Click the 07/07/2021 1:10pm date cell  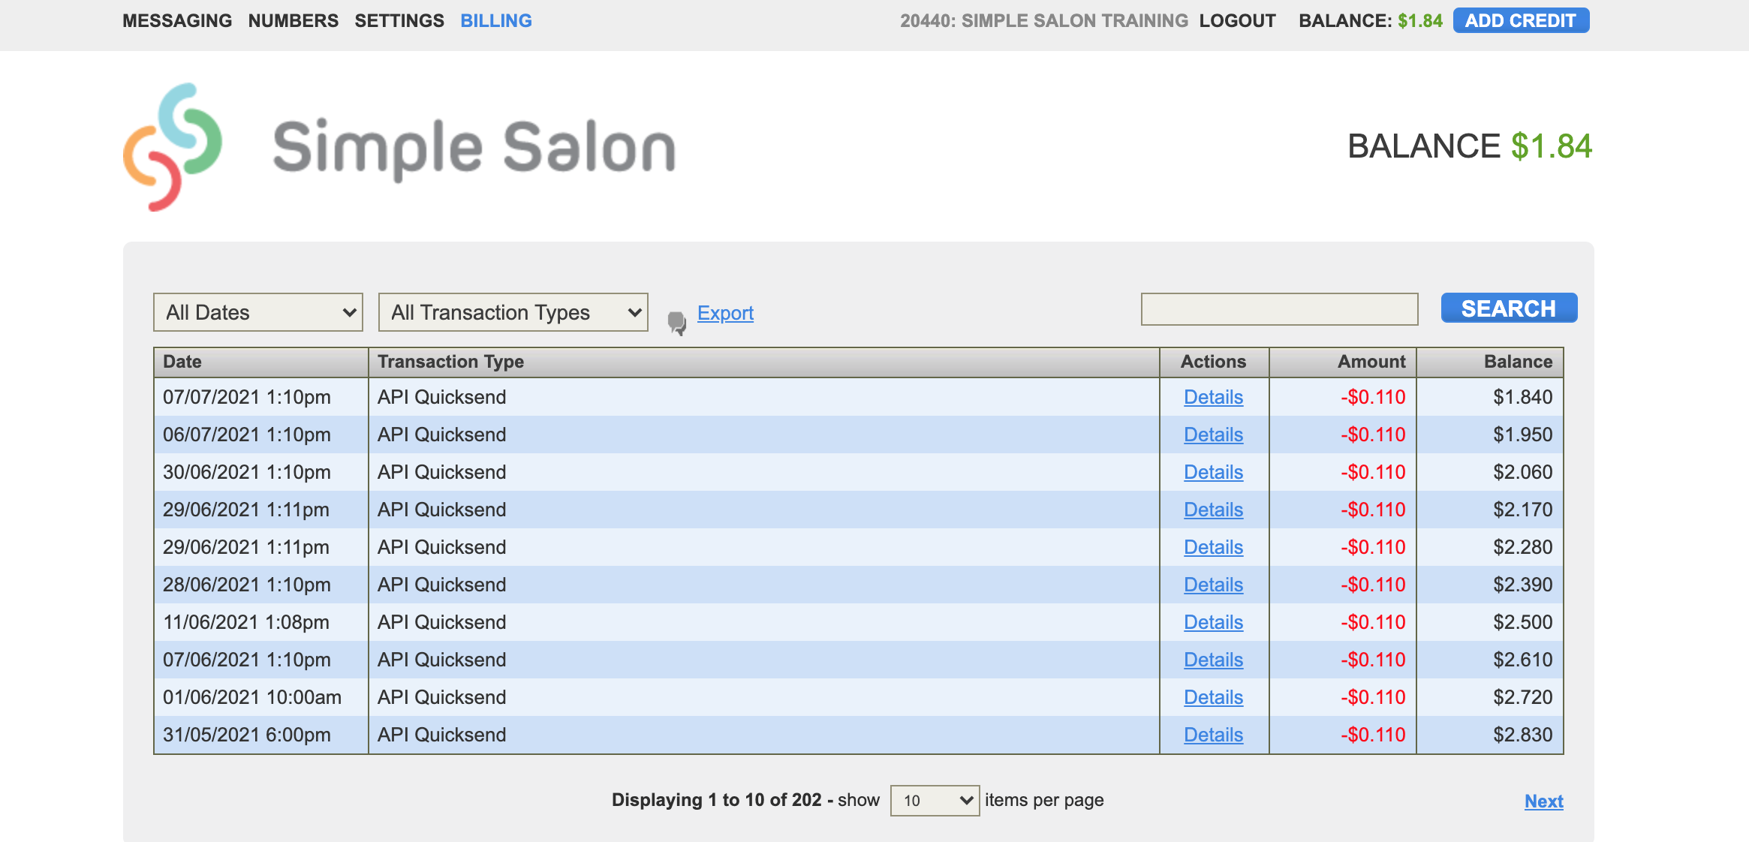coord(261,397)
